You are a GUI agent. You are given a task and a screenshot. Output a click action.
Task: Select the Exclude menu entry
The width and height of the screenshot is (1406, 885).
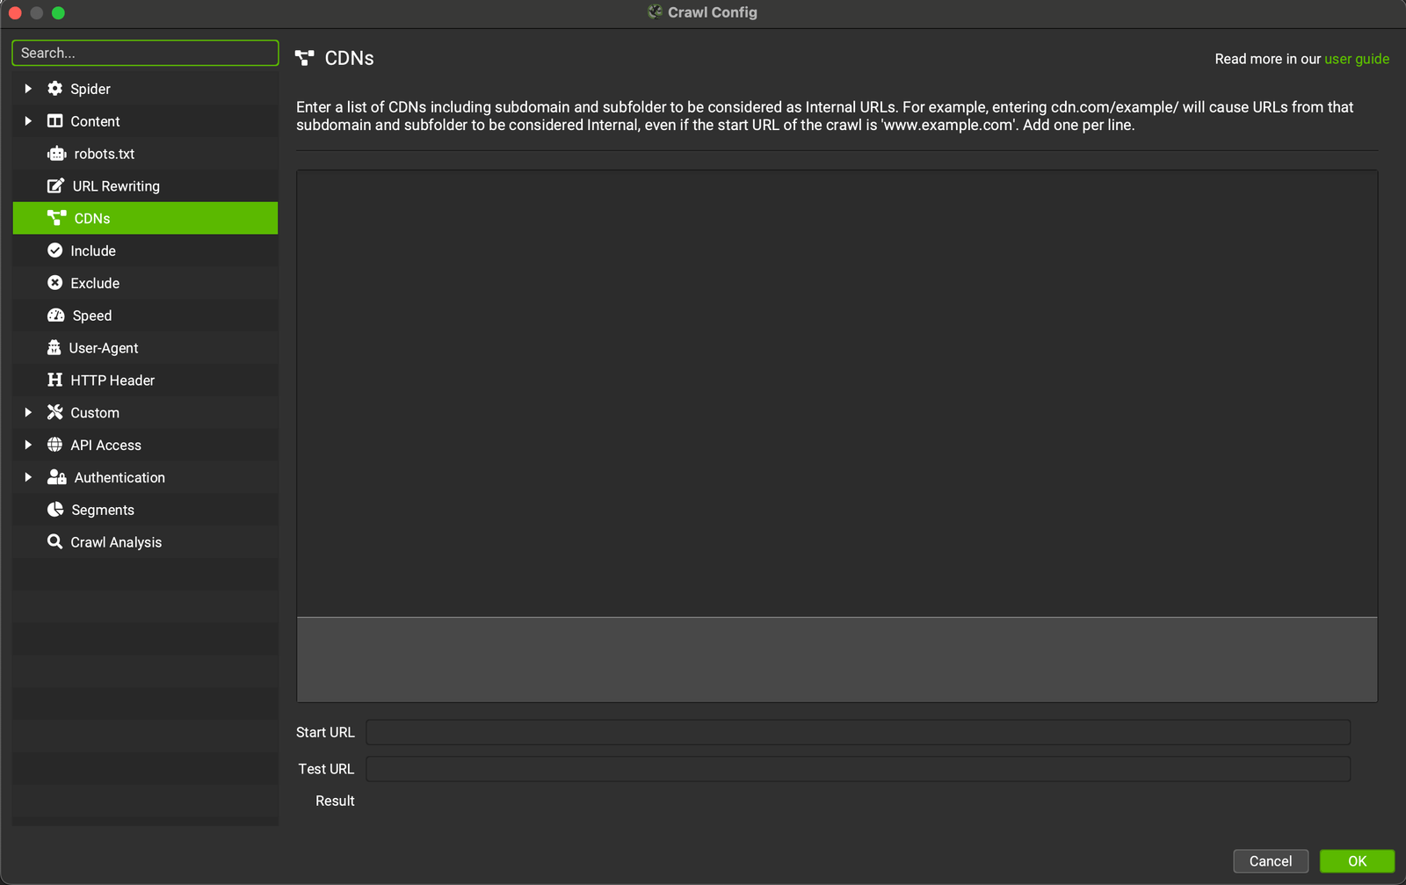(x=95, y=284)
